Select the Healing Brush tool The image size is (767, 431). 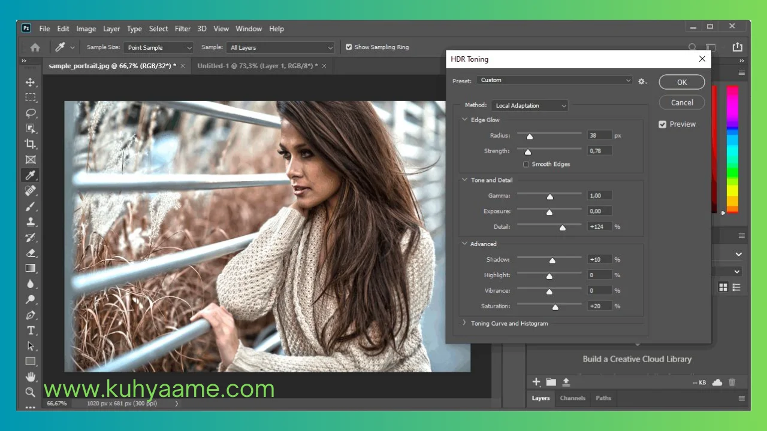click(x=31, y=191)
